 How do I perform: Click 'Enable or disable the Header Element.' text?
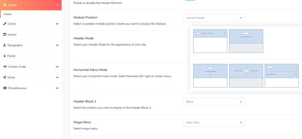pos(98,3)
